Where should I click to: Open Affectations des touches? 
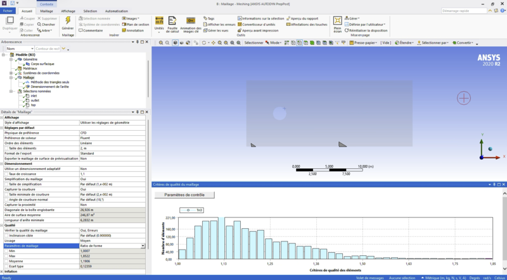tap(307, 25)
